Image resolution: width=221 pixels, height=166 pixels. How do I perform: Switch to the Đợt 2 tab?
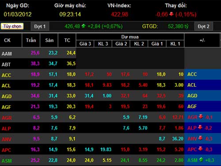pyautogui.click(x=204, y=27)
